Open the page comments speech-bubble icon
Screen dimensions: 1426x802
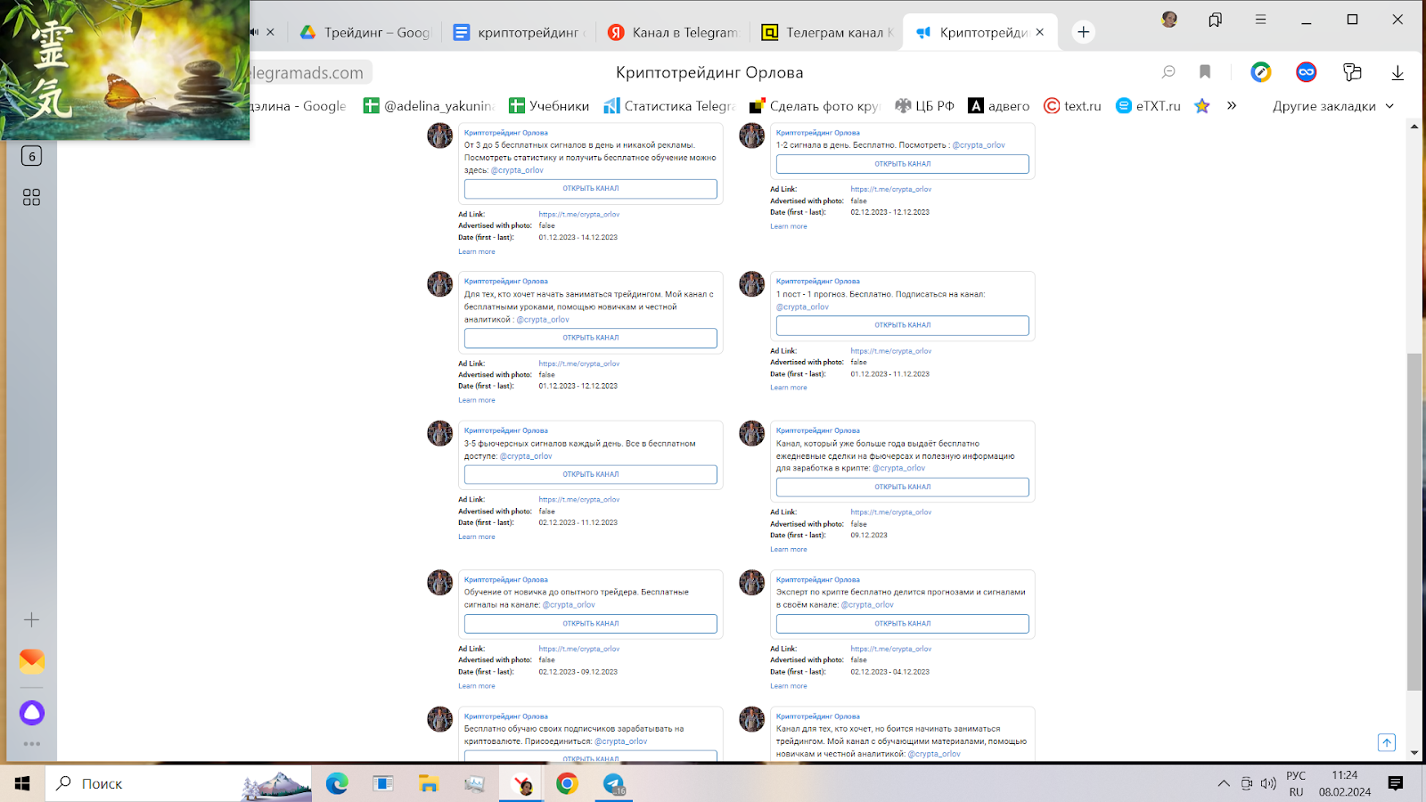pos(1168,72)
